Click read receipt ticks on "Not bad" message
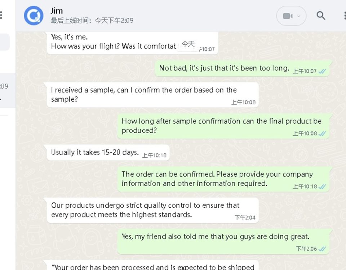Viewport: 346px width, 270px height. 322,71
